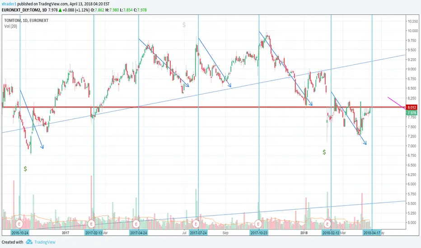Screen dimensions: 421x248
Task: Click the 5.000 price axis label
Action: 413,223
